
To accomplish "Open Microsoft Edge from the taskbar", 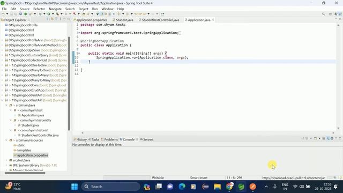I will tap(182, 187).
